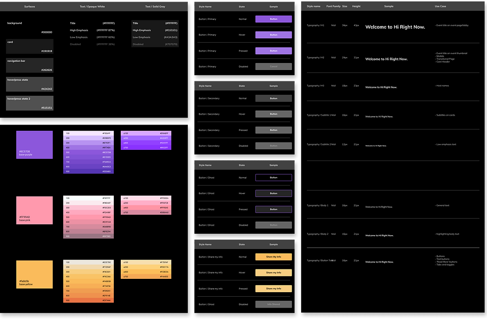The height and width of the screenshot is (320, 487).
Task: Click the Secondary Hover state sample button
Action: [x=273, y=114]
